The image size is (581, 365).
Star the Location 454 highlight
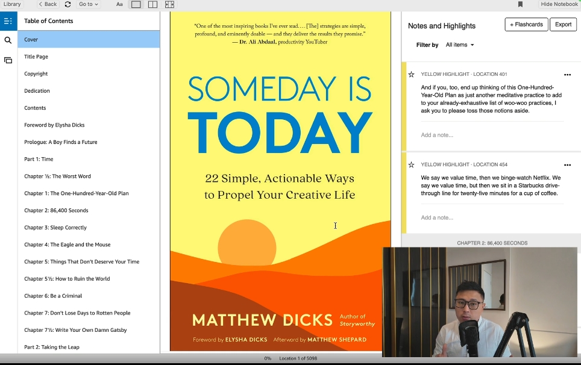(x=411, y=164)
